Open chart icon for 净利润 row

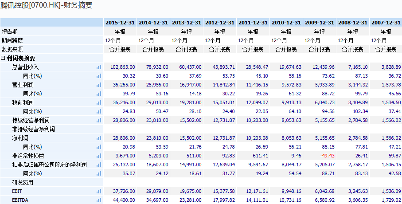tap(99, 138)
